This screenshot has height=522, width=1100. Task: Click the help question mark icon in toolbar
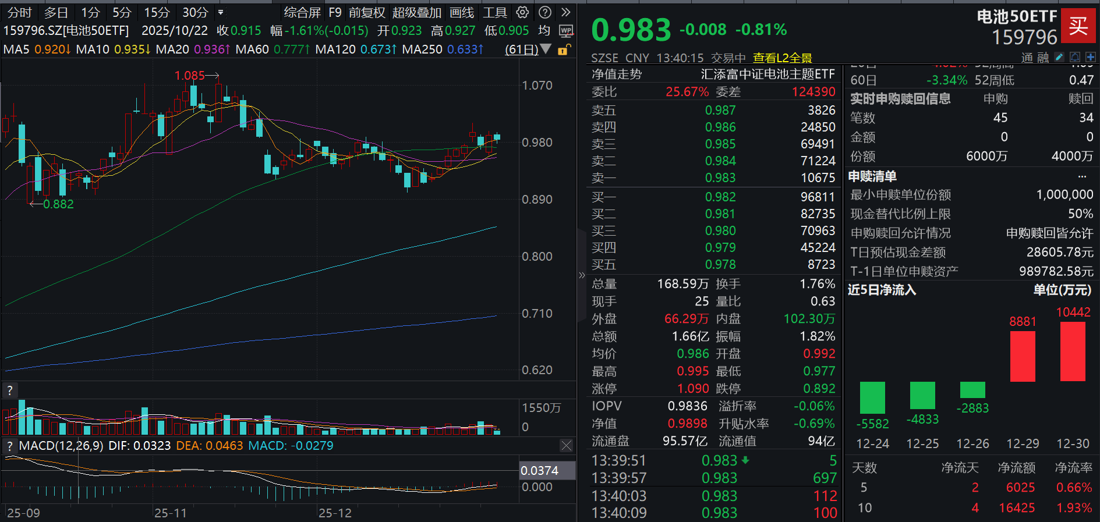pyautogui.click(x=545, y=12)
